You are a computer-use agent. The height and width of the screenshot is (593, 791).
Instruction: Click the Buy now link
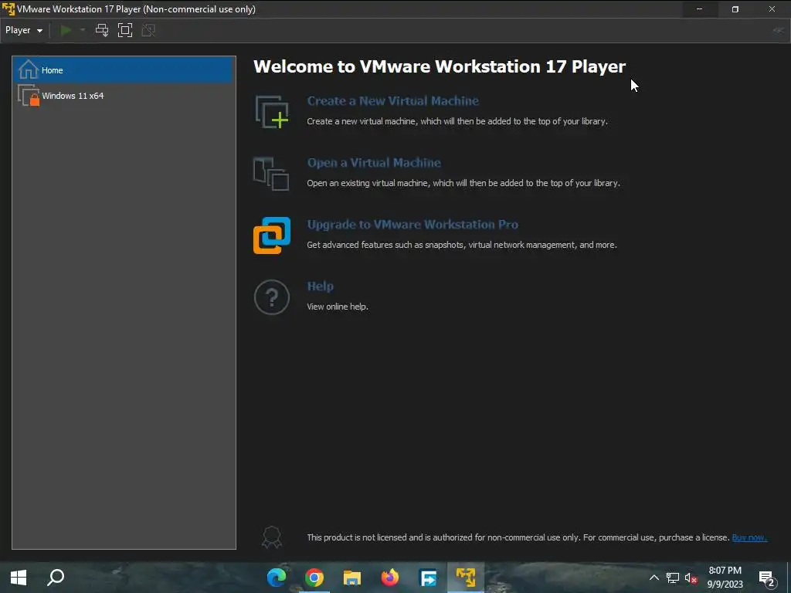749,537
